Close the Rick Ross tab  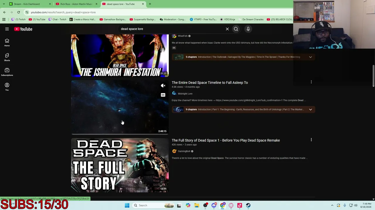click(96, 4)
